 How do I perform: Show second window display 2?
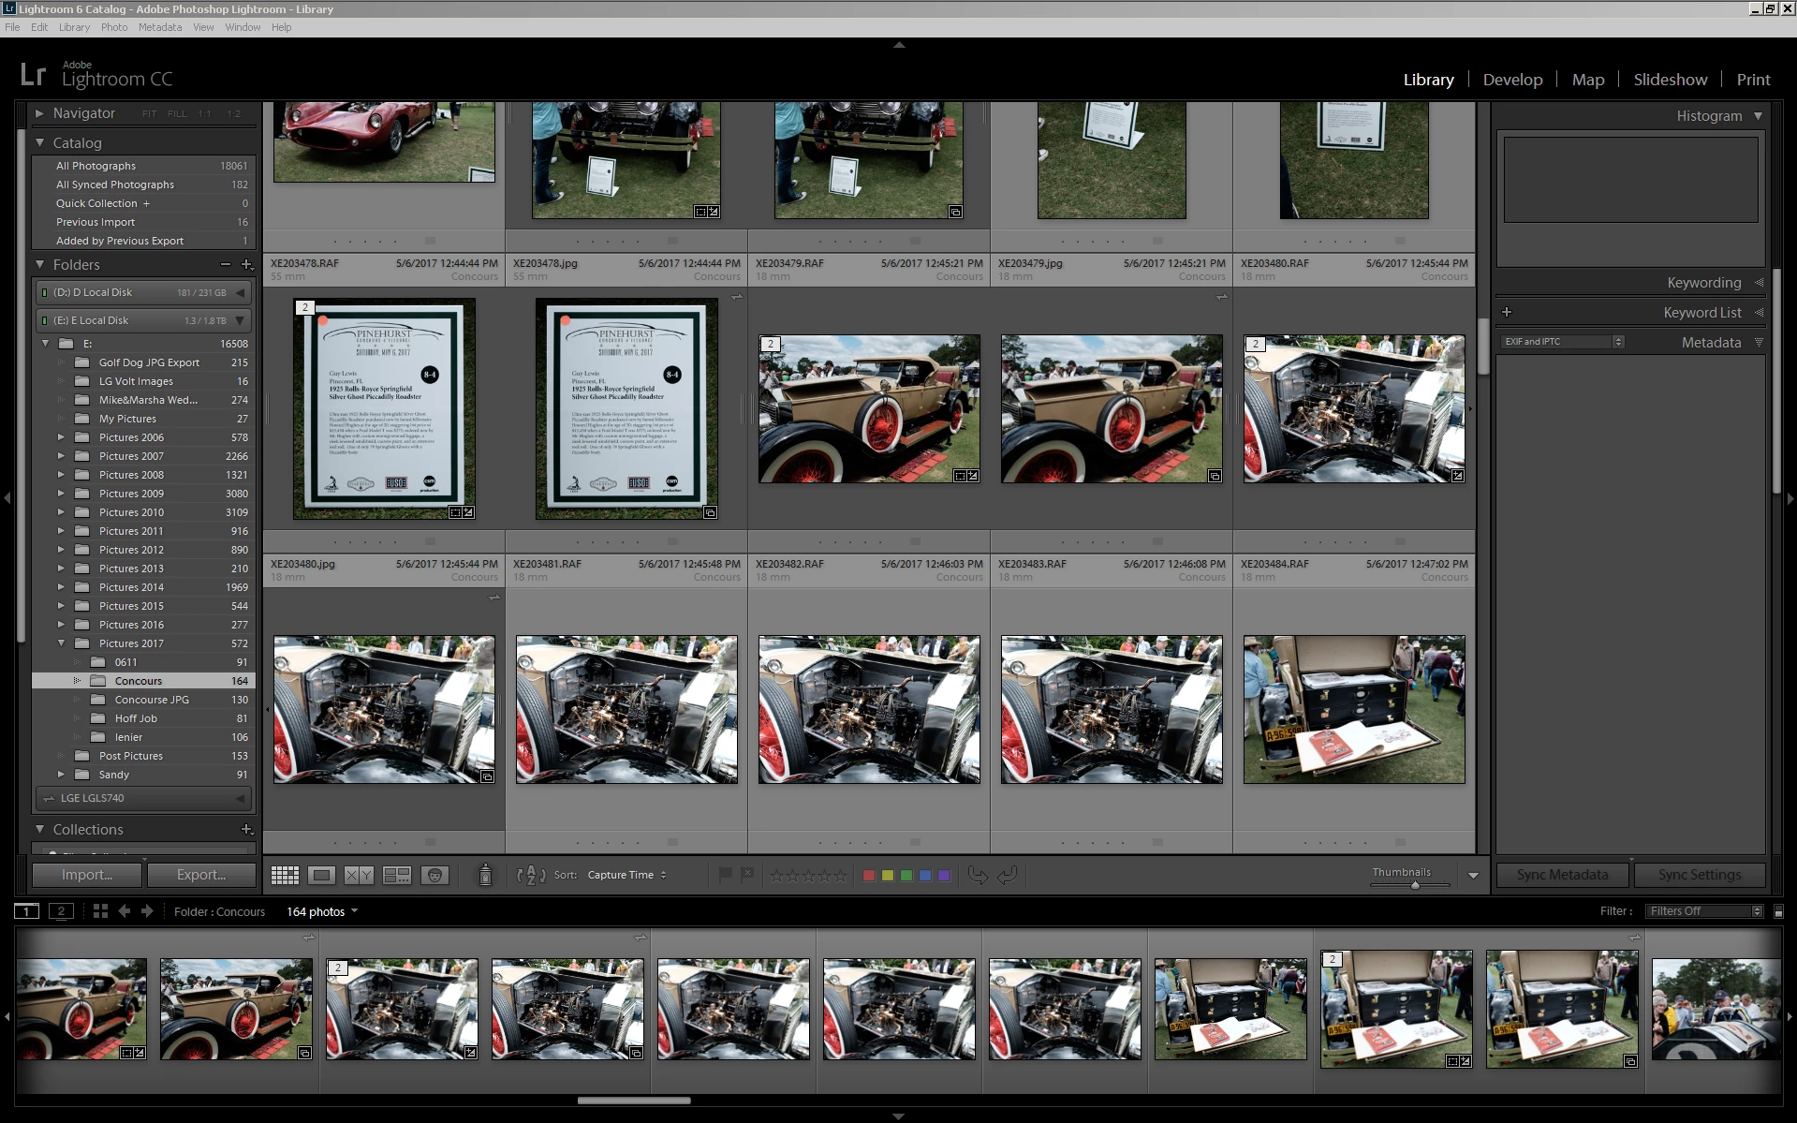62,910
